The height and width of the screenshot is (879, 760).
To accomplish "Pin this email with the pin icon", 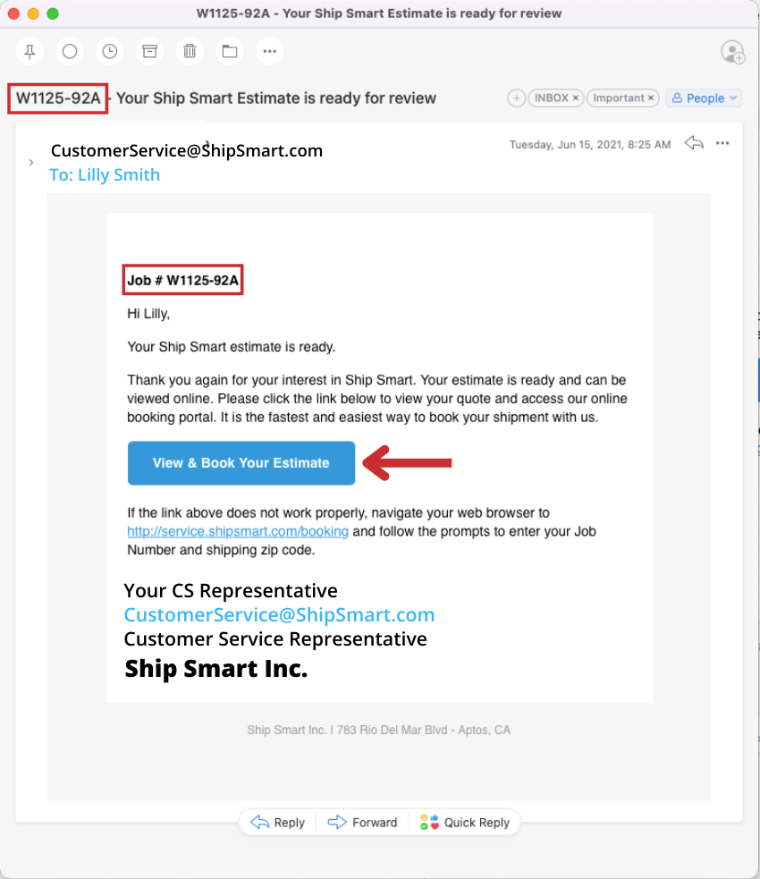I will pyautogui.click(x=30, y=52).
